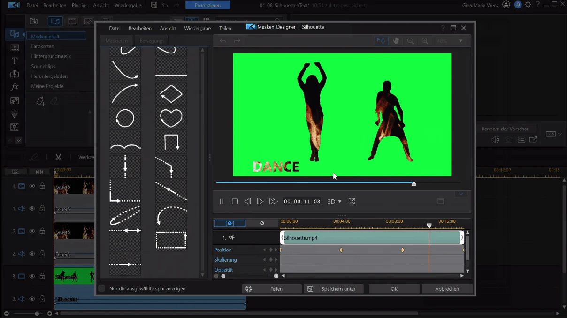Activate the selection/move tool in mask designer
Image resolution: width=567 pixels, height=318 pixels.
(x=381, y=41)
